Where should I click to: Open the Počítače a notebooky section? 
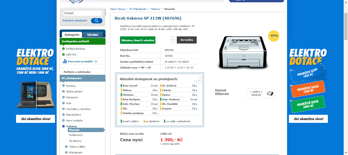click(82, 72)
